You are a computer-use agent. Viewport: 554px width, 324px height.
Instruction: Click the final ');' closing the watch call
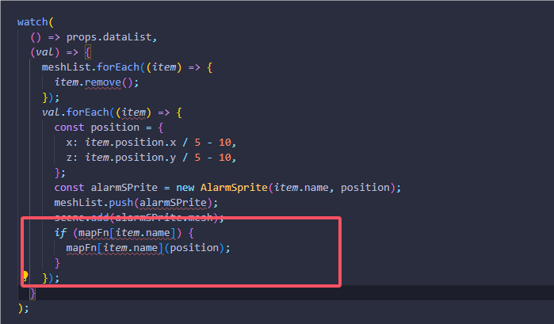(x=23, y=308)
